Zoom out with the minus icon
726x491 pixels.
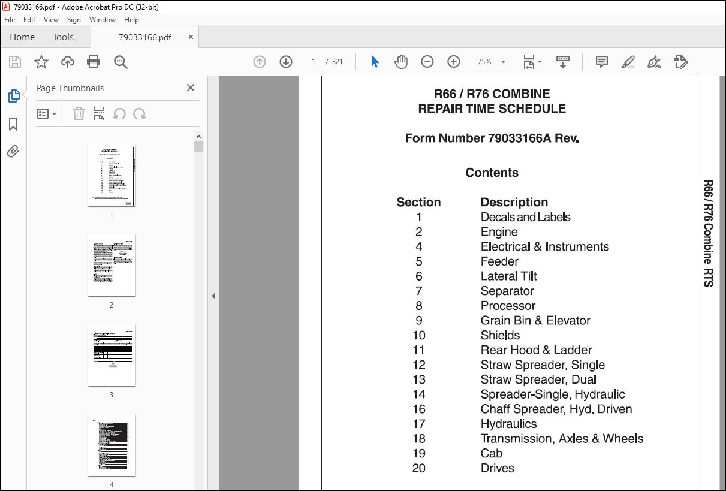pos(427,62)
